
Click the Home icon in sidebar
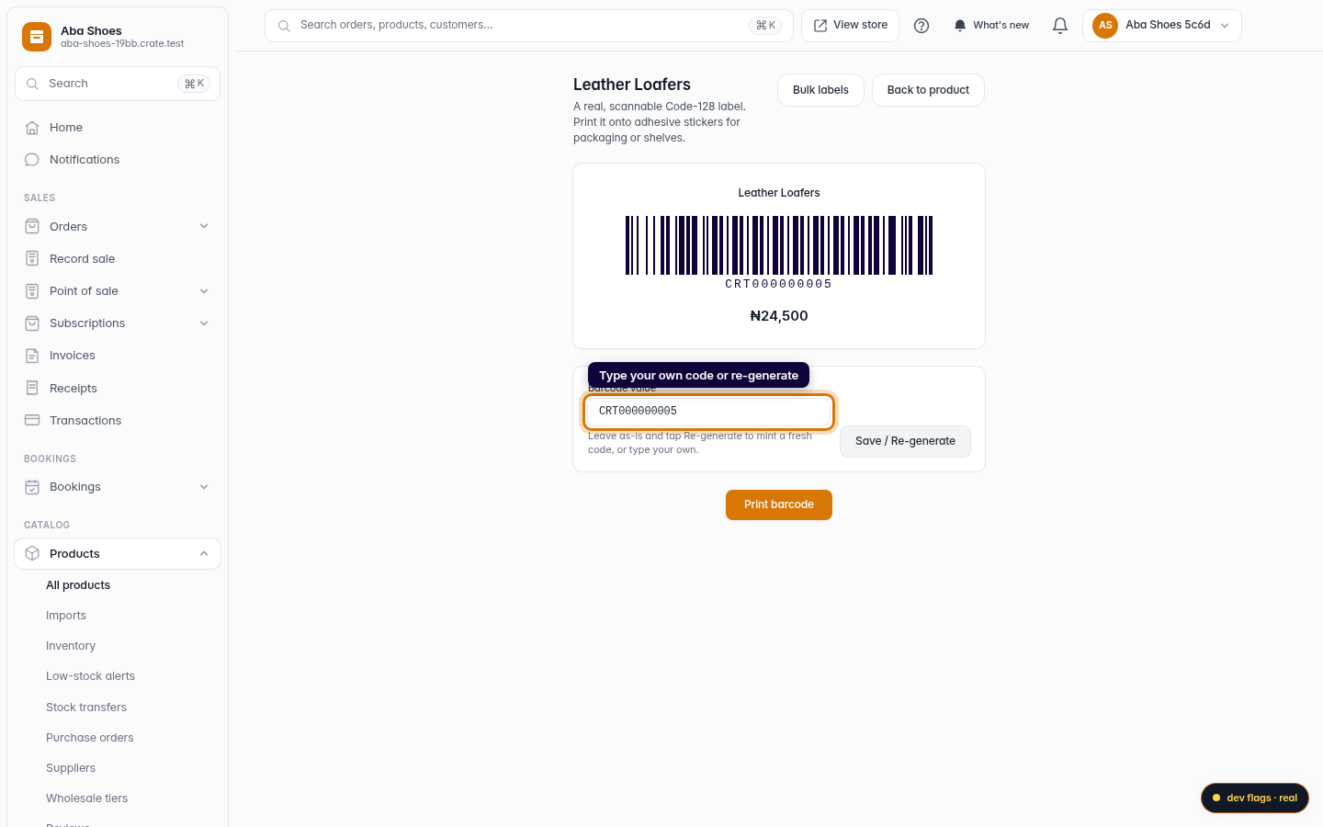point(32,128)
